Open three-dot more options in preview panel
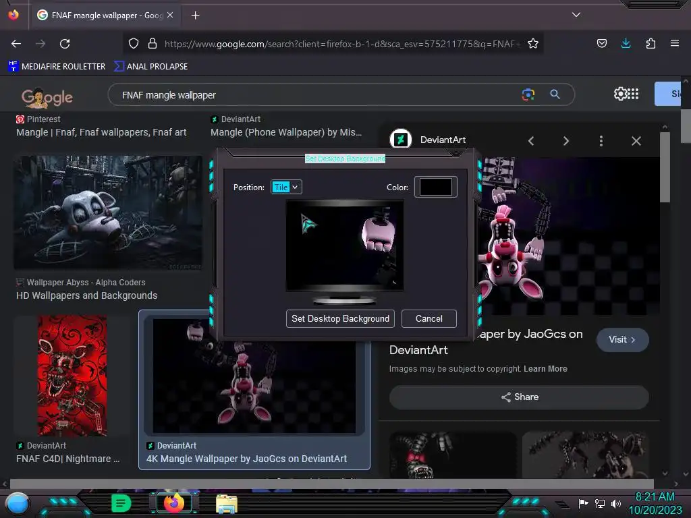 click(x=601, y=141)
